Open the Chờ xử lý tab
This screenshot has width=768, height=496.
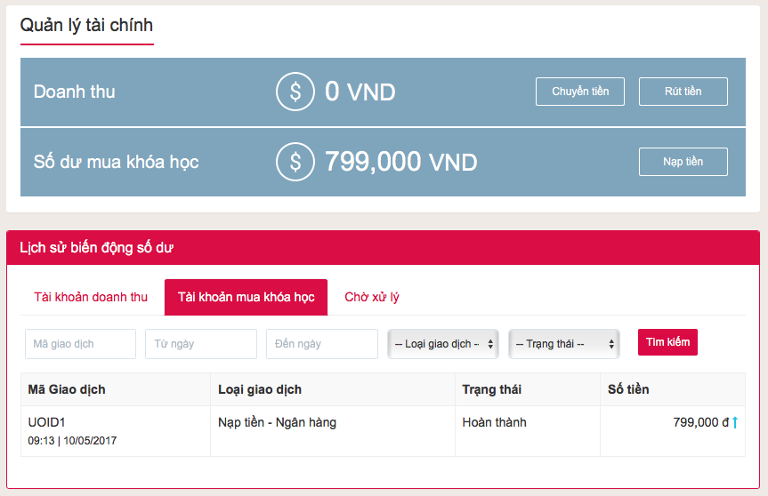point(372,297)
